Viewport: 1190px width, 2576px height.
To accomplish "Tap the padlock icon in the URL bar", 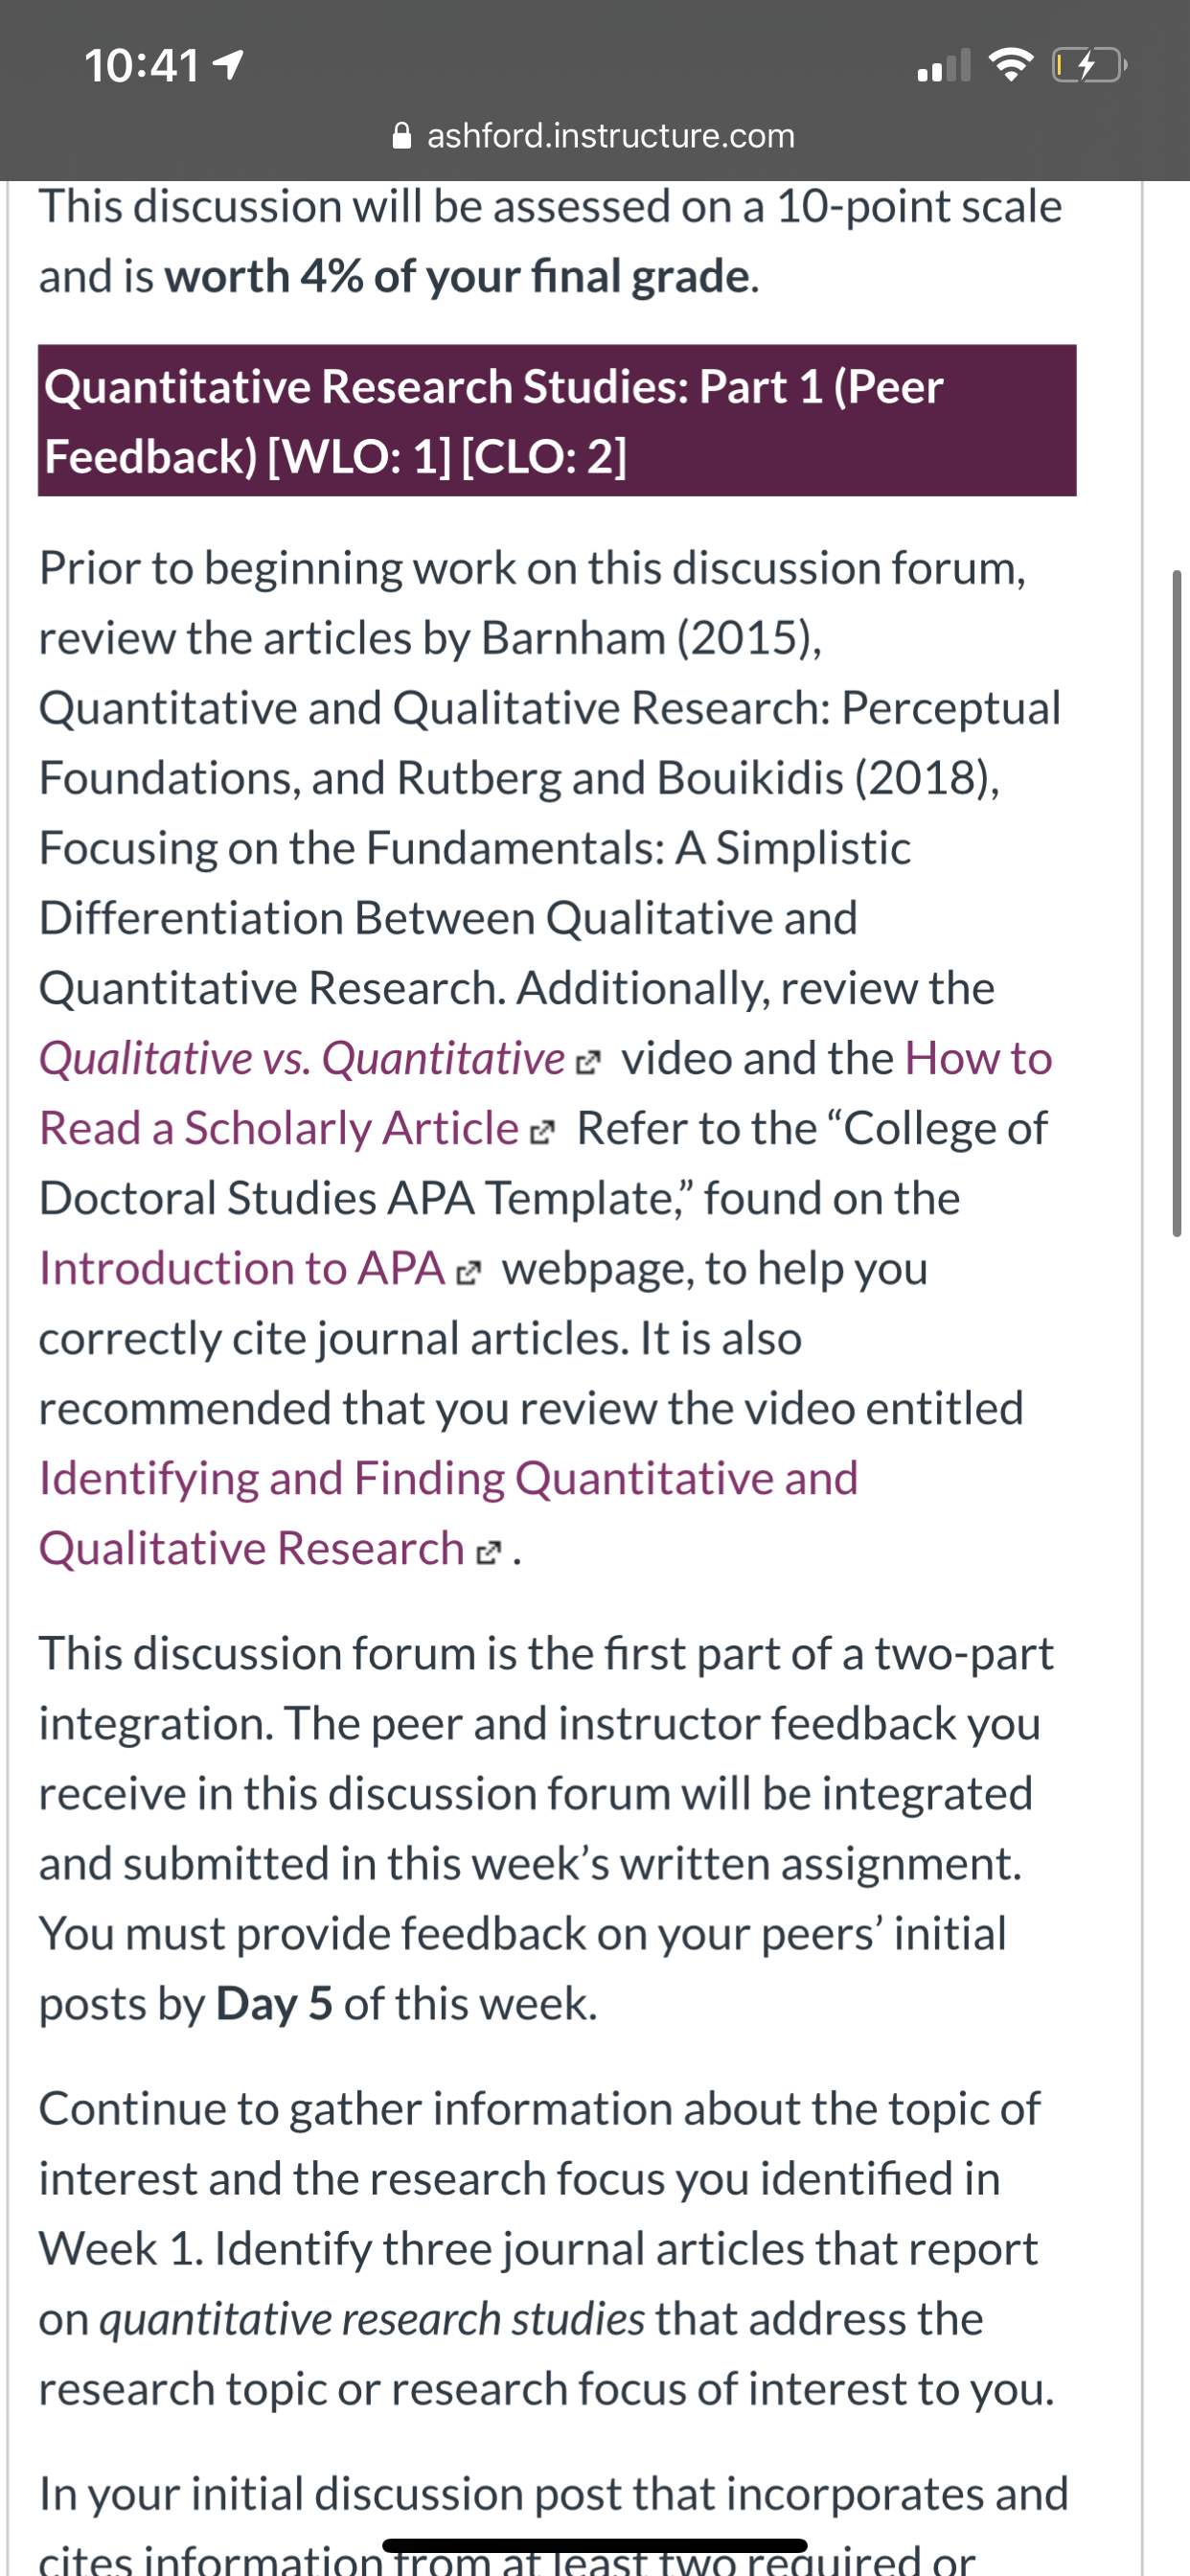I will pos(402,135).
